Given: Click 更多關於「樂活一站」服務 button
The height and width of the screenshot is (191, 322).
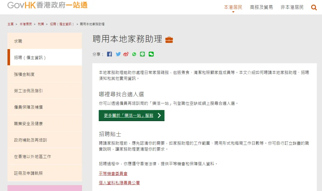Looking at the screenshot, I should [131, 115].
